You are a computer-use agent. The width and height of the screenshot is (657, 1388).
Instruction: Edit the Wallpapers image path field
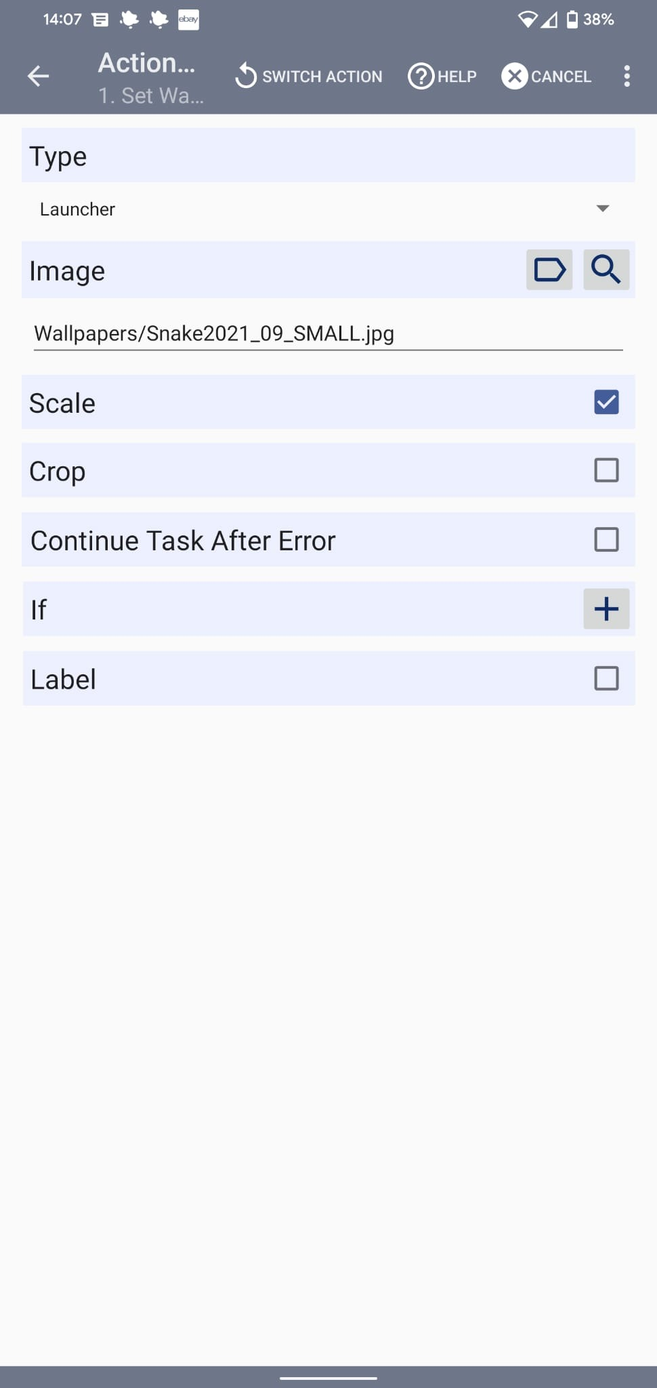[328, 334]
